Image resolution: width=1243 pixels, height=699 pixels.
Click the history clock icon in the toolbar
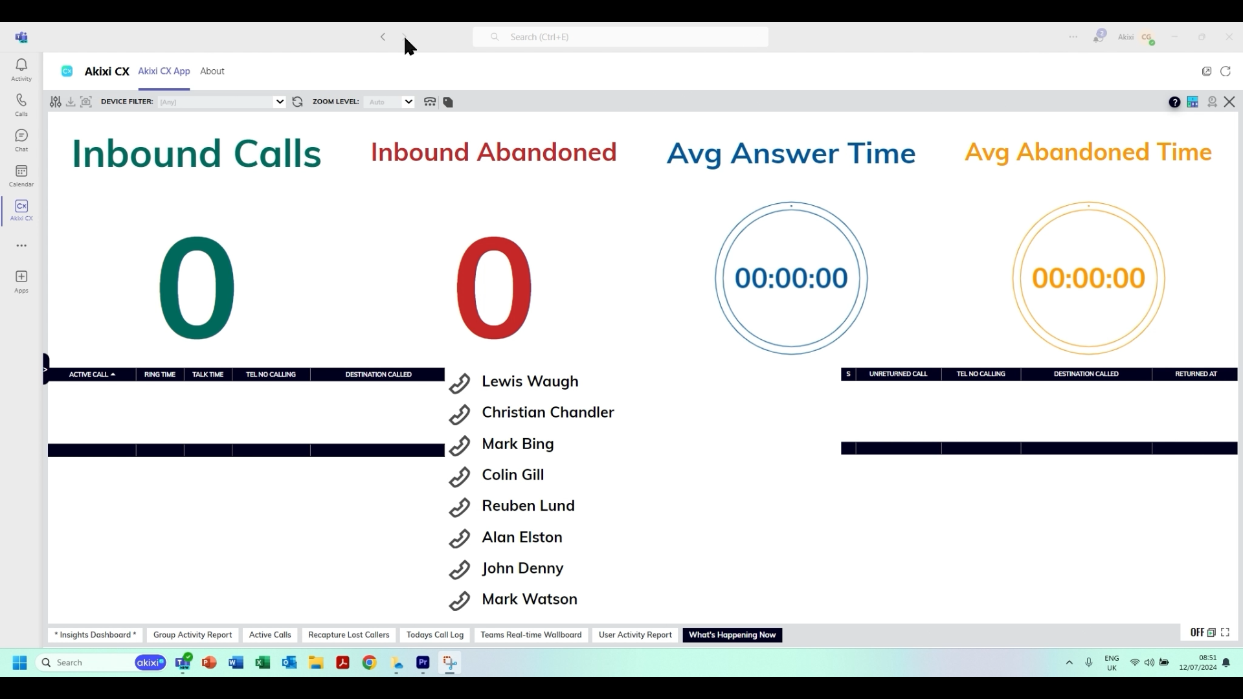coord(1211,102)
